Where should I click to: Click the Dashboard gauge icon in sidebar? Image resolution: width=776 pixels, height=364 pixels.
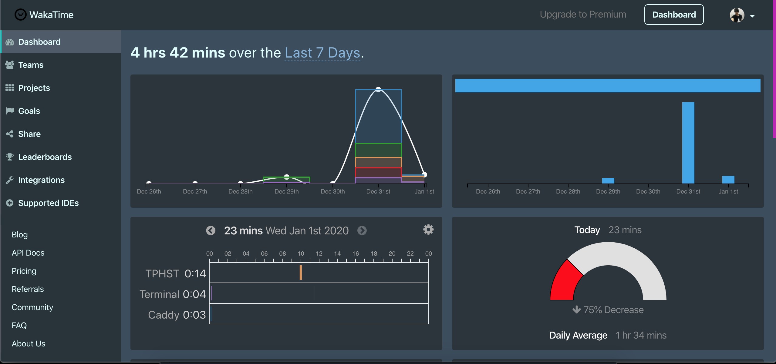click(10, 42)
